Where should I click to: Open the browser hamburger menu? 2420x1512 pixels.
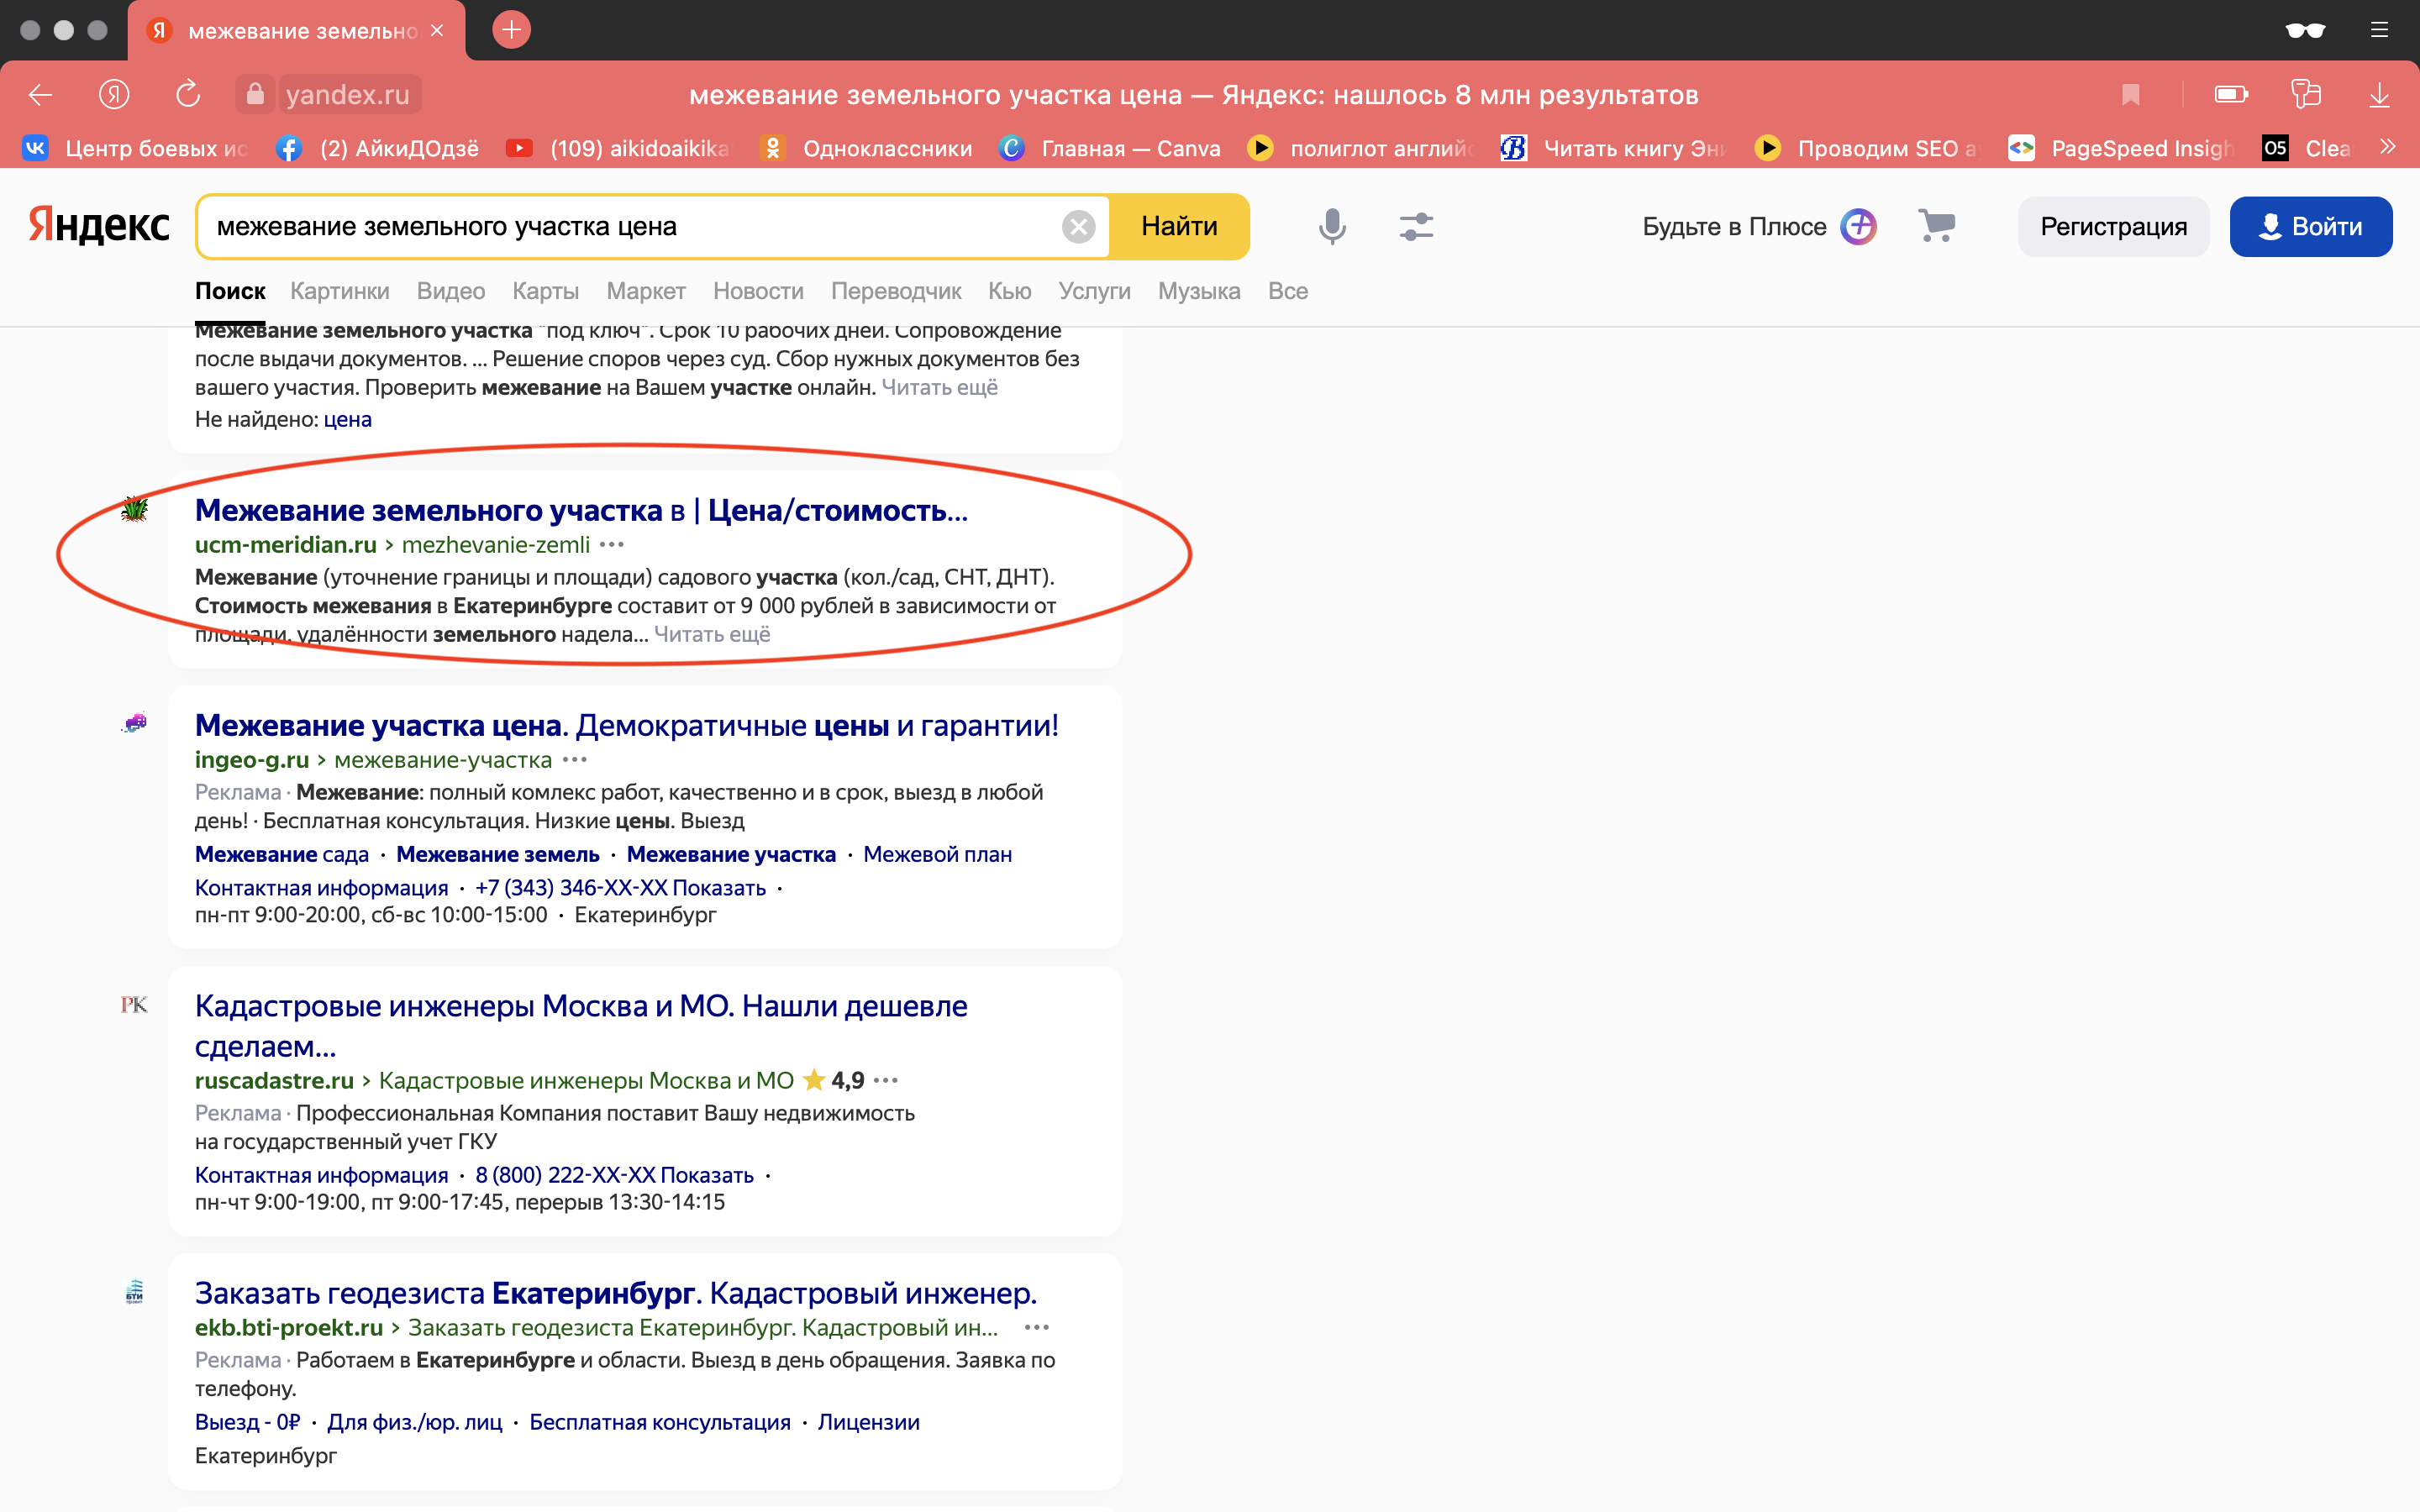coord(2379,30)
